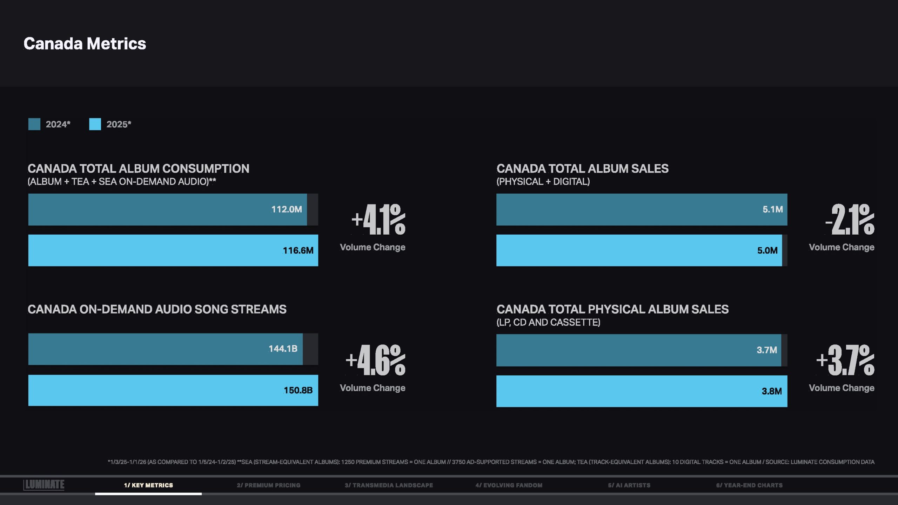Viewport: 898px width, 505px height.
Task: Open the Evolving Fandom section
Action: [509, 485]
